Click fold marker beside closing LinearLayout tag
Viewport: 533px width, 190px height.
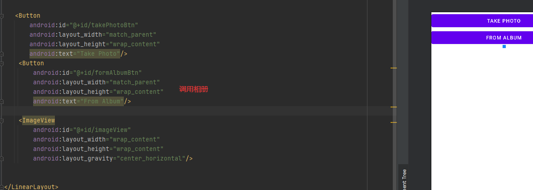[x=2, y=187]
